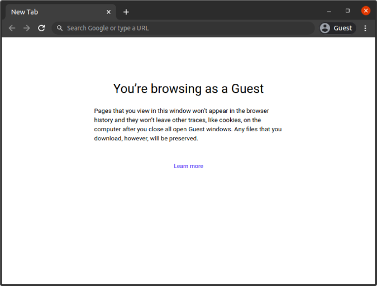The width and height of the screenshot is (377, 286).
Task: Maximize the browser window
Action: (347, 11)
